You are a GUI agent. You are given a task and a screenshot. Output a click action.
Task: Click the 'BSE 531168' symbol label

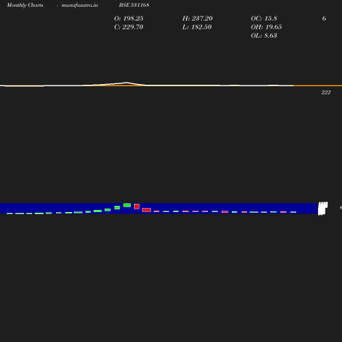click(134, 5)
